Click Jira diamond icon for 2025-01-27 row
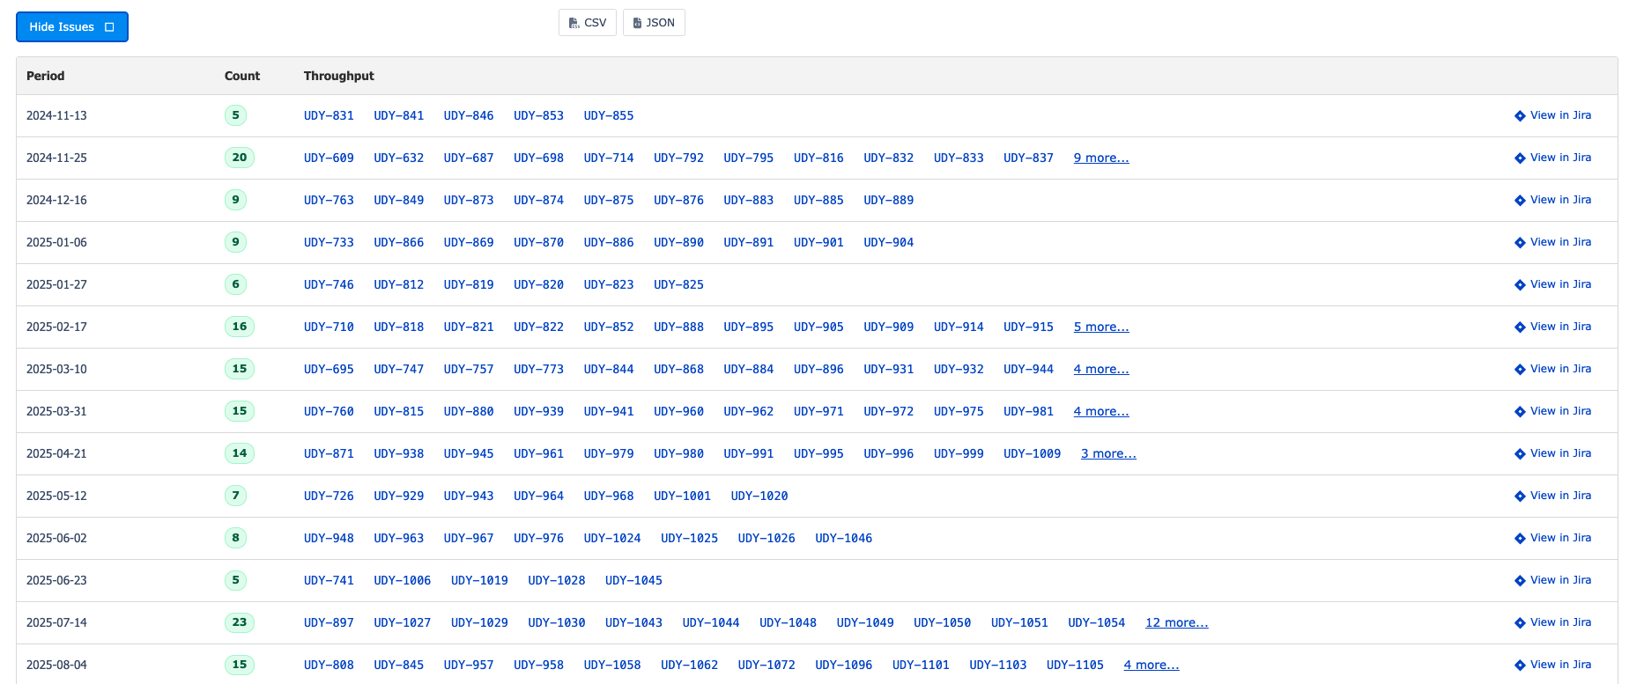This screenshot has height=684, width=1644. click(x=1520, y=285)
